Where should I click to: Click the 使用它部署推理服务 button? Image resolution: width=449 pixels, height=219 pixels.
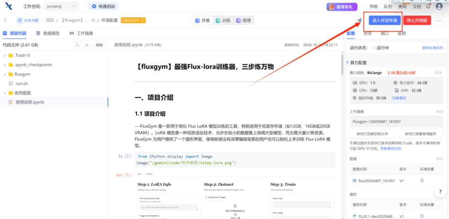[x=421, y=134]
